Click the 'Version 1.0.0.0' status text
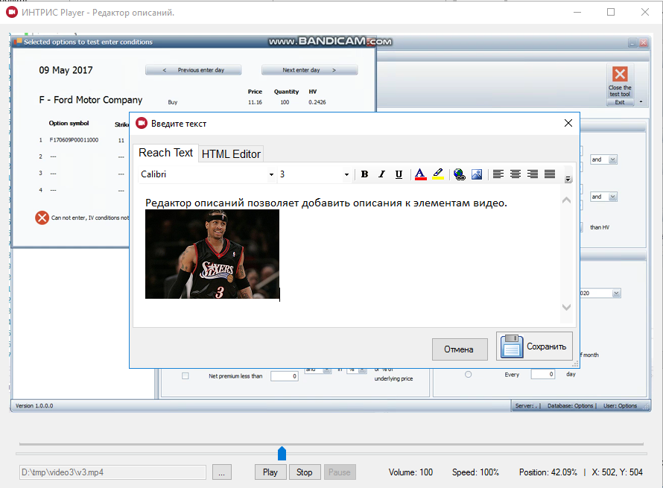The image size is (663, 488). [34, 405]
